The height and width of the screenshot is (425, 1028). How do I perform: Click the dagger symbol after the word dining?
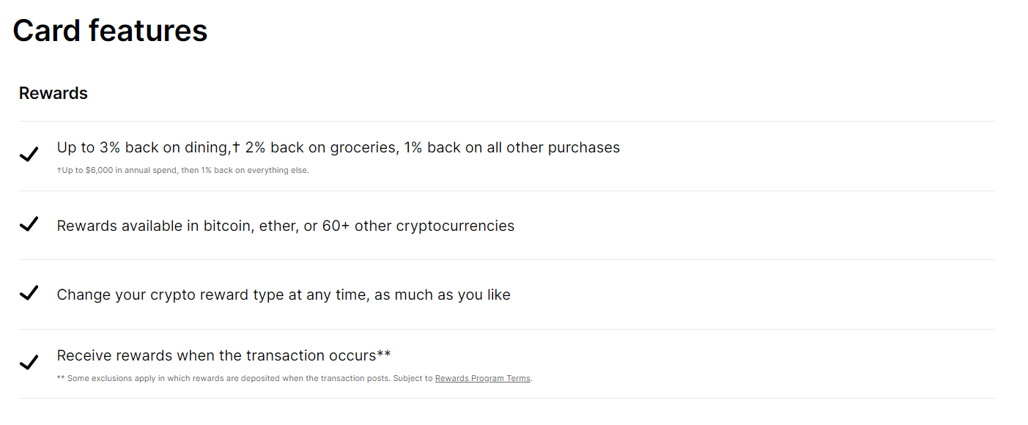pyautogui.click(x=236, y=147)
